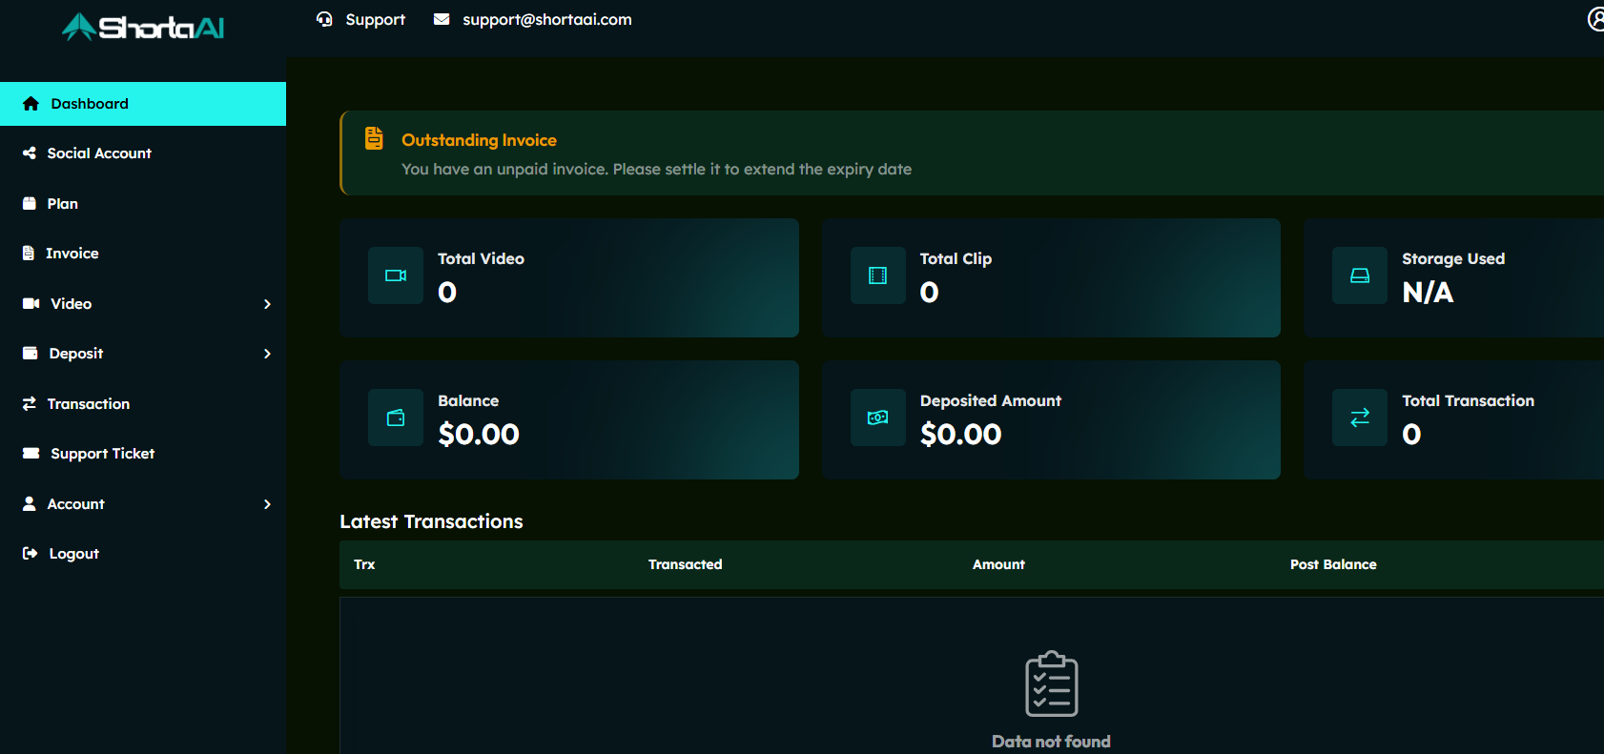
Task: Click the Deposited Amount $0.00 value
Action: coord(961,435)
